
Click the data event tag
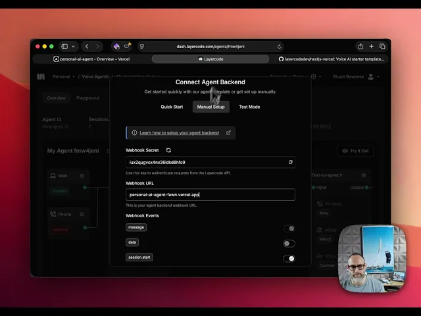tap(132, 242)
